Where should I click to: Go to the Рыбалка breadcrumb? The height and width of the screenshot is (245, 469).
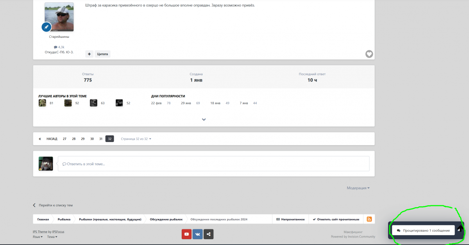coord(64,219)
